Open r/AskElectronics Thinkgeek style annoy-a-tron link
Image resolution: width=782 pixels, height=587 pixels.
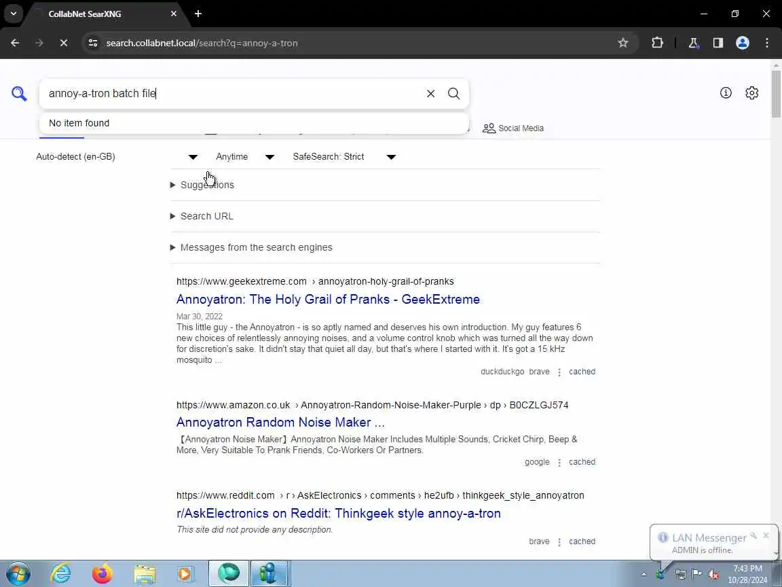[x=339, y=514]
